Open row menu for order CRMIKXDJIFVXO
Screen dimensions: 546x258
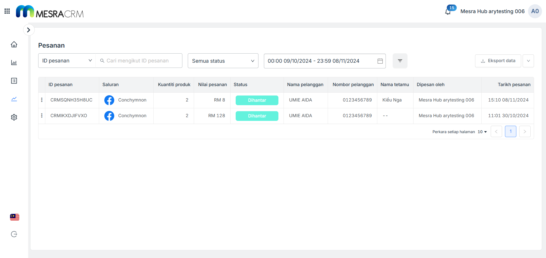[42, 115]
